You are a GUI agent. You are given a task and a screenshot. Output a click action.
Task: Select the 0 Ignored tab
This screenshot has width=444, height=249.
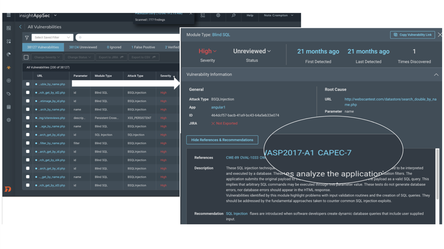pos(114,47)
